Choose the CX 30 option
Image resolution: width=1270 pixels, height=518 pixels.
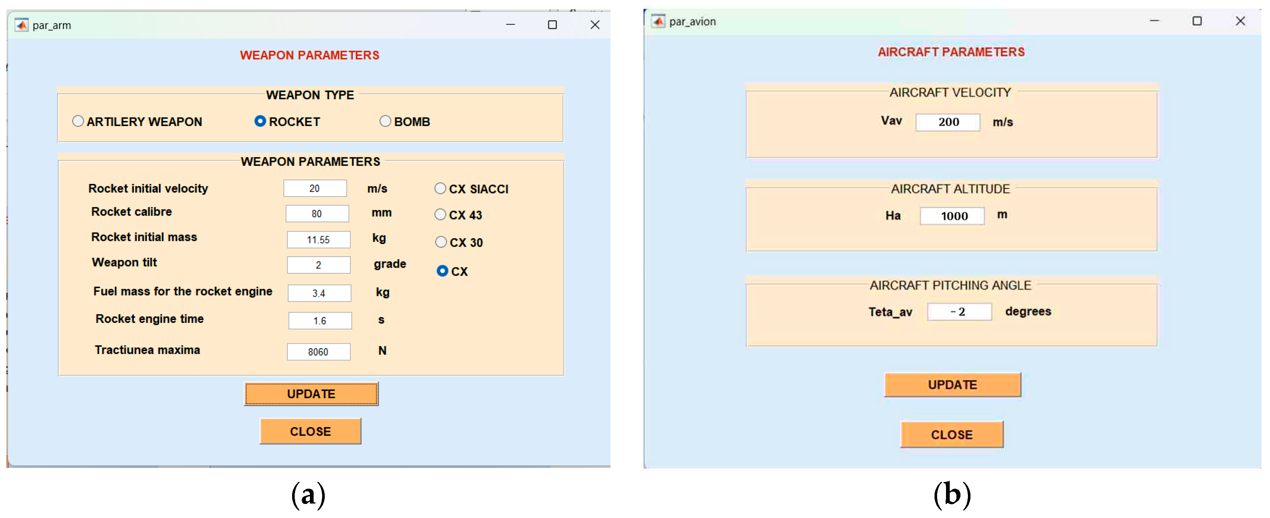point(441,242)
